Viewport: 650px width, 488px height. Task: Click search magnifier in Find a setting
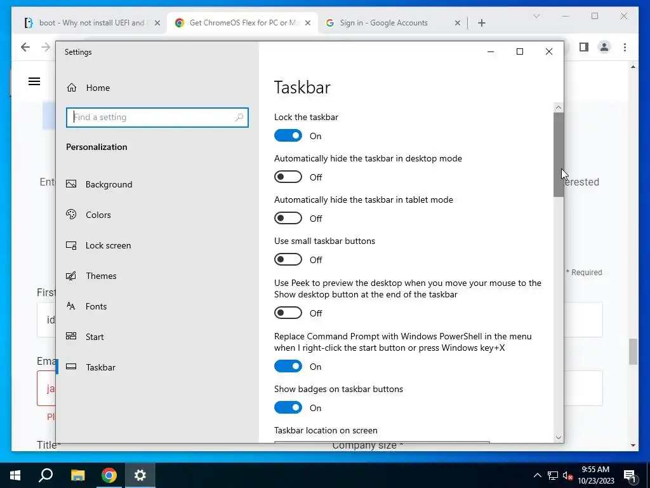point(239,118)
